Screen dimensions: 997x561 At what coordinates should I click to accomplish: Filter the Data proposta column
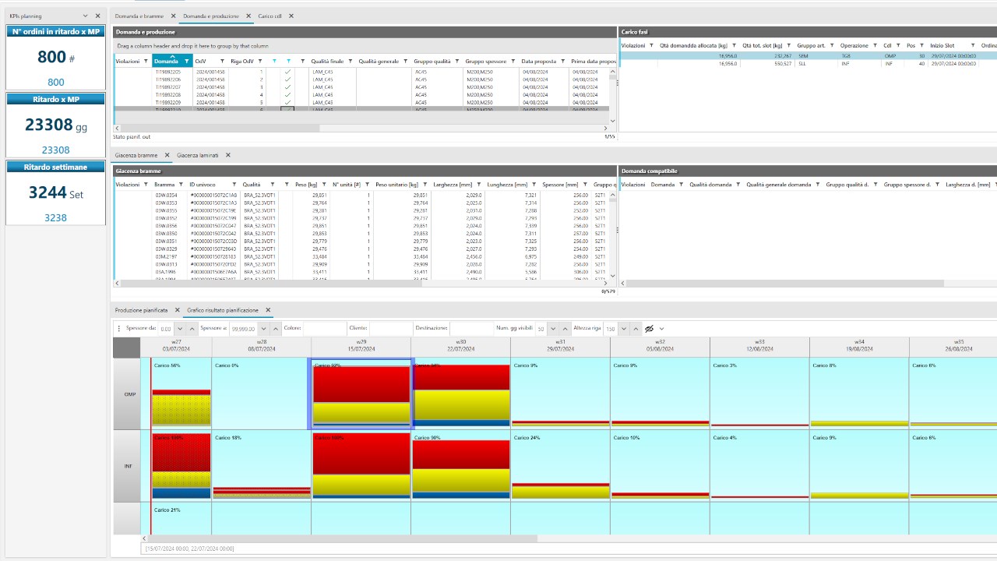[x=563, y=61]
